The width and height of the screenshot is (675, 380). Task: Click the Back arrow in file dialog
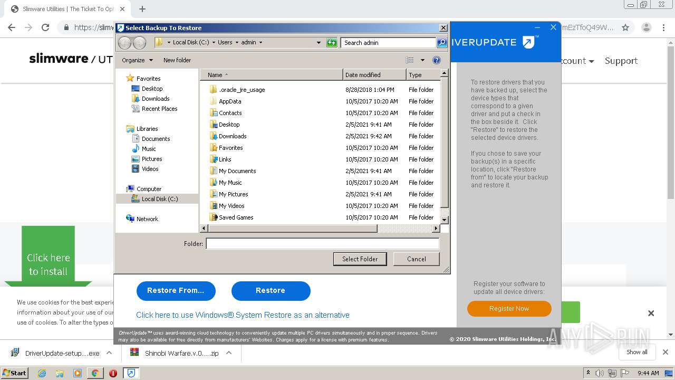point(124,43)
